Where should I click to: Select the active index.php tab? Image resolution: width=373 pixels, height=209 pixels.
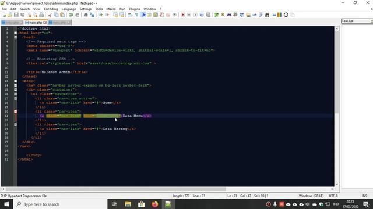tap(36, 23)
